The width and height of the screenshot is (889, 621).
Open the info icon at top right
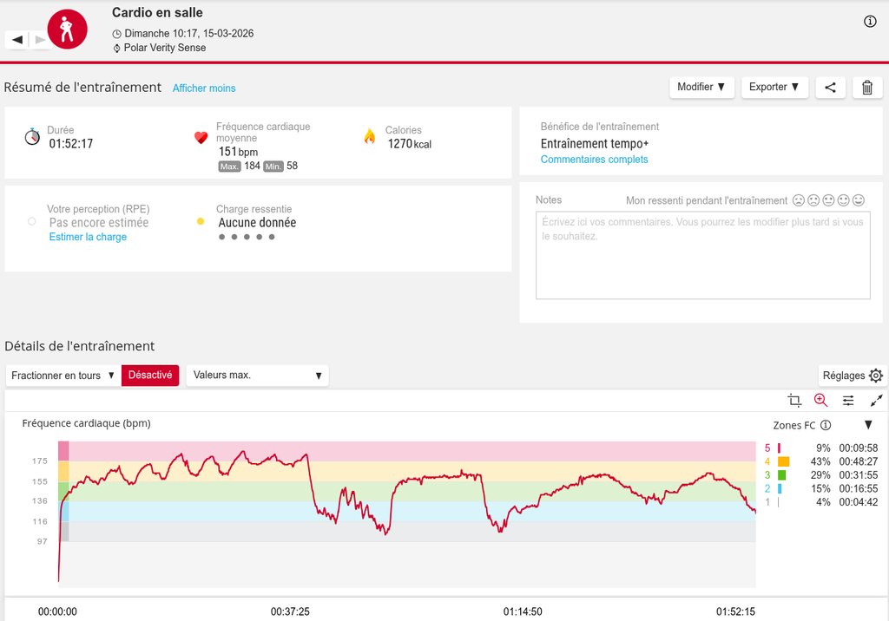click(x=870, y=22)
